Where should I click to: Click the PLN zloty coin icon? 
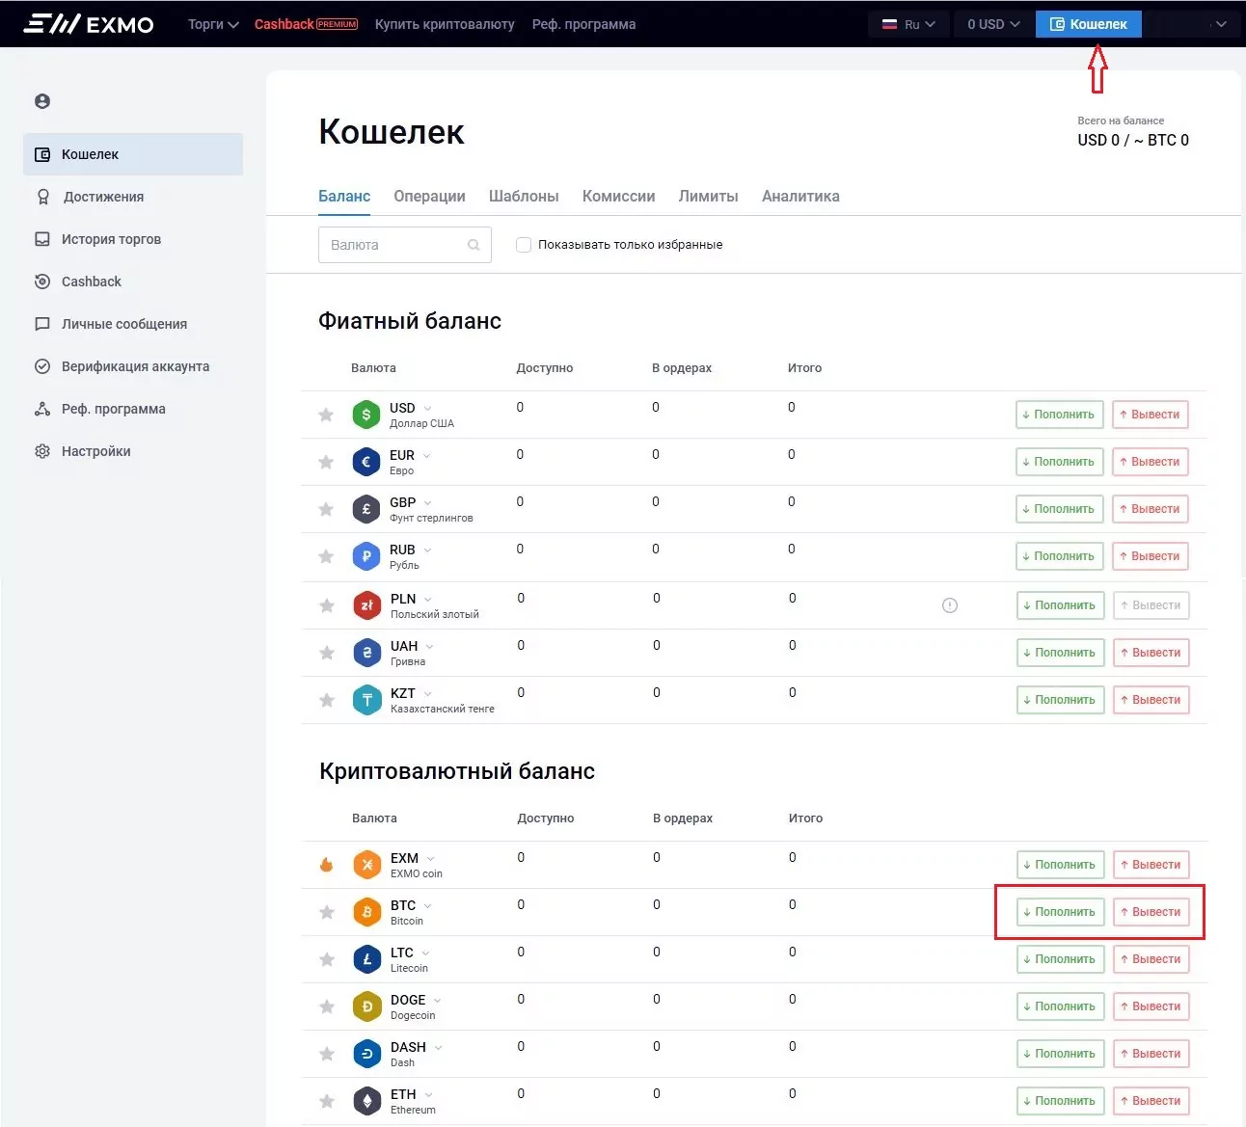coord(366,605)
